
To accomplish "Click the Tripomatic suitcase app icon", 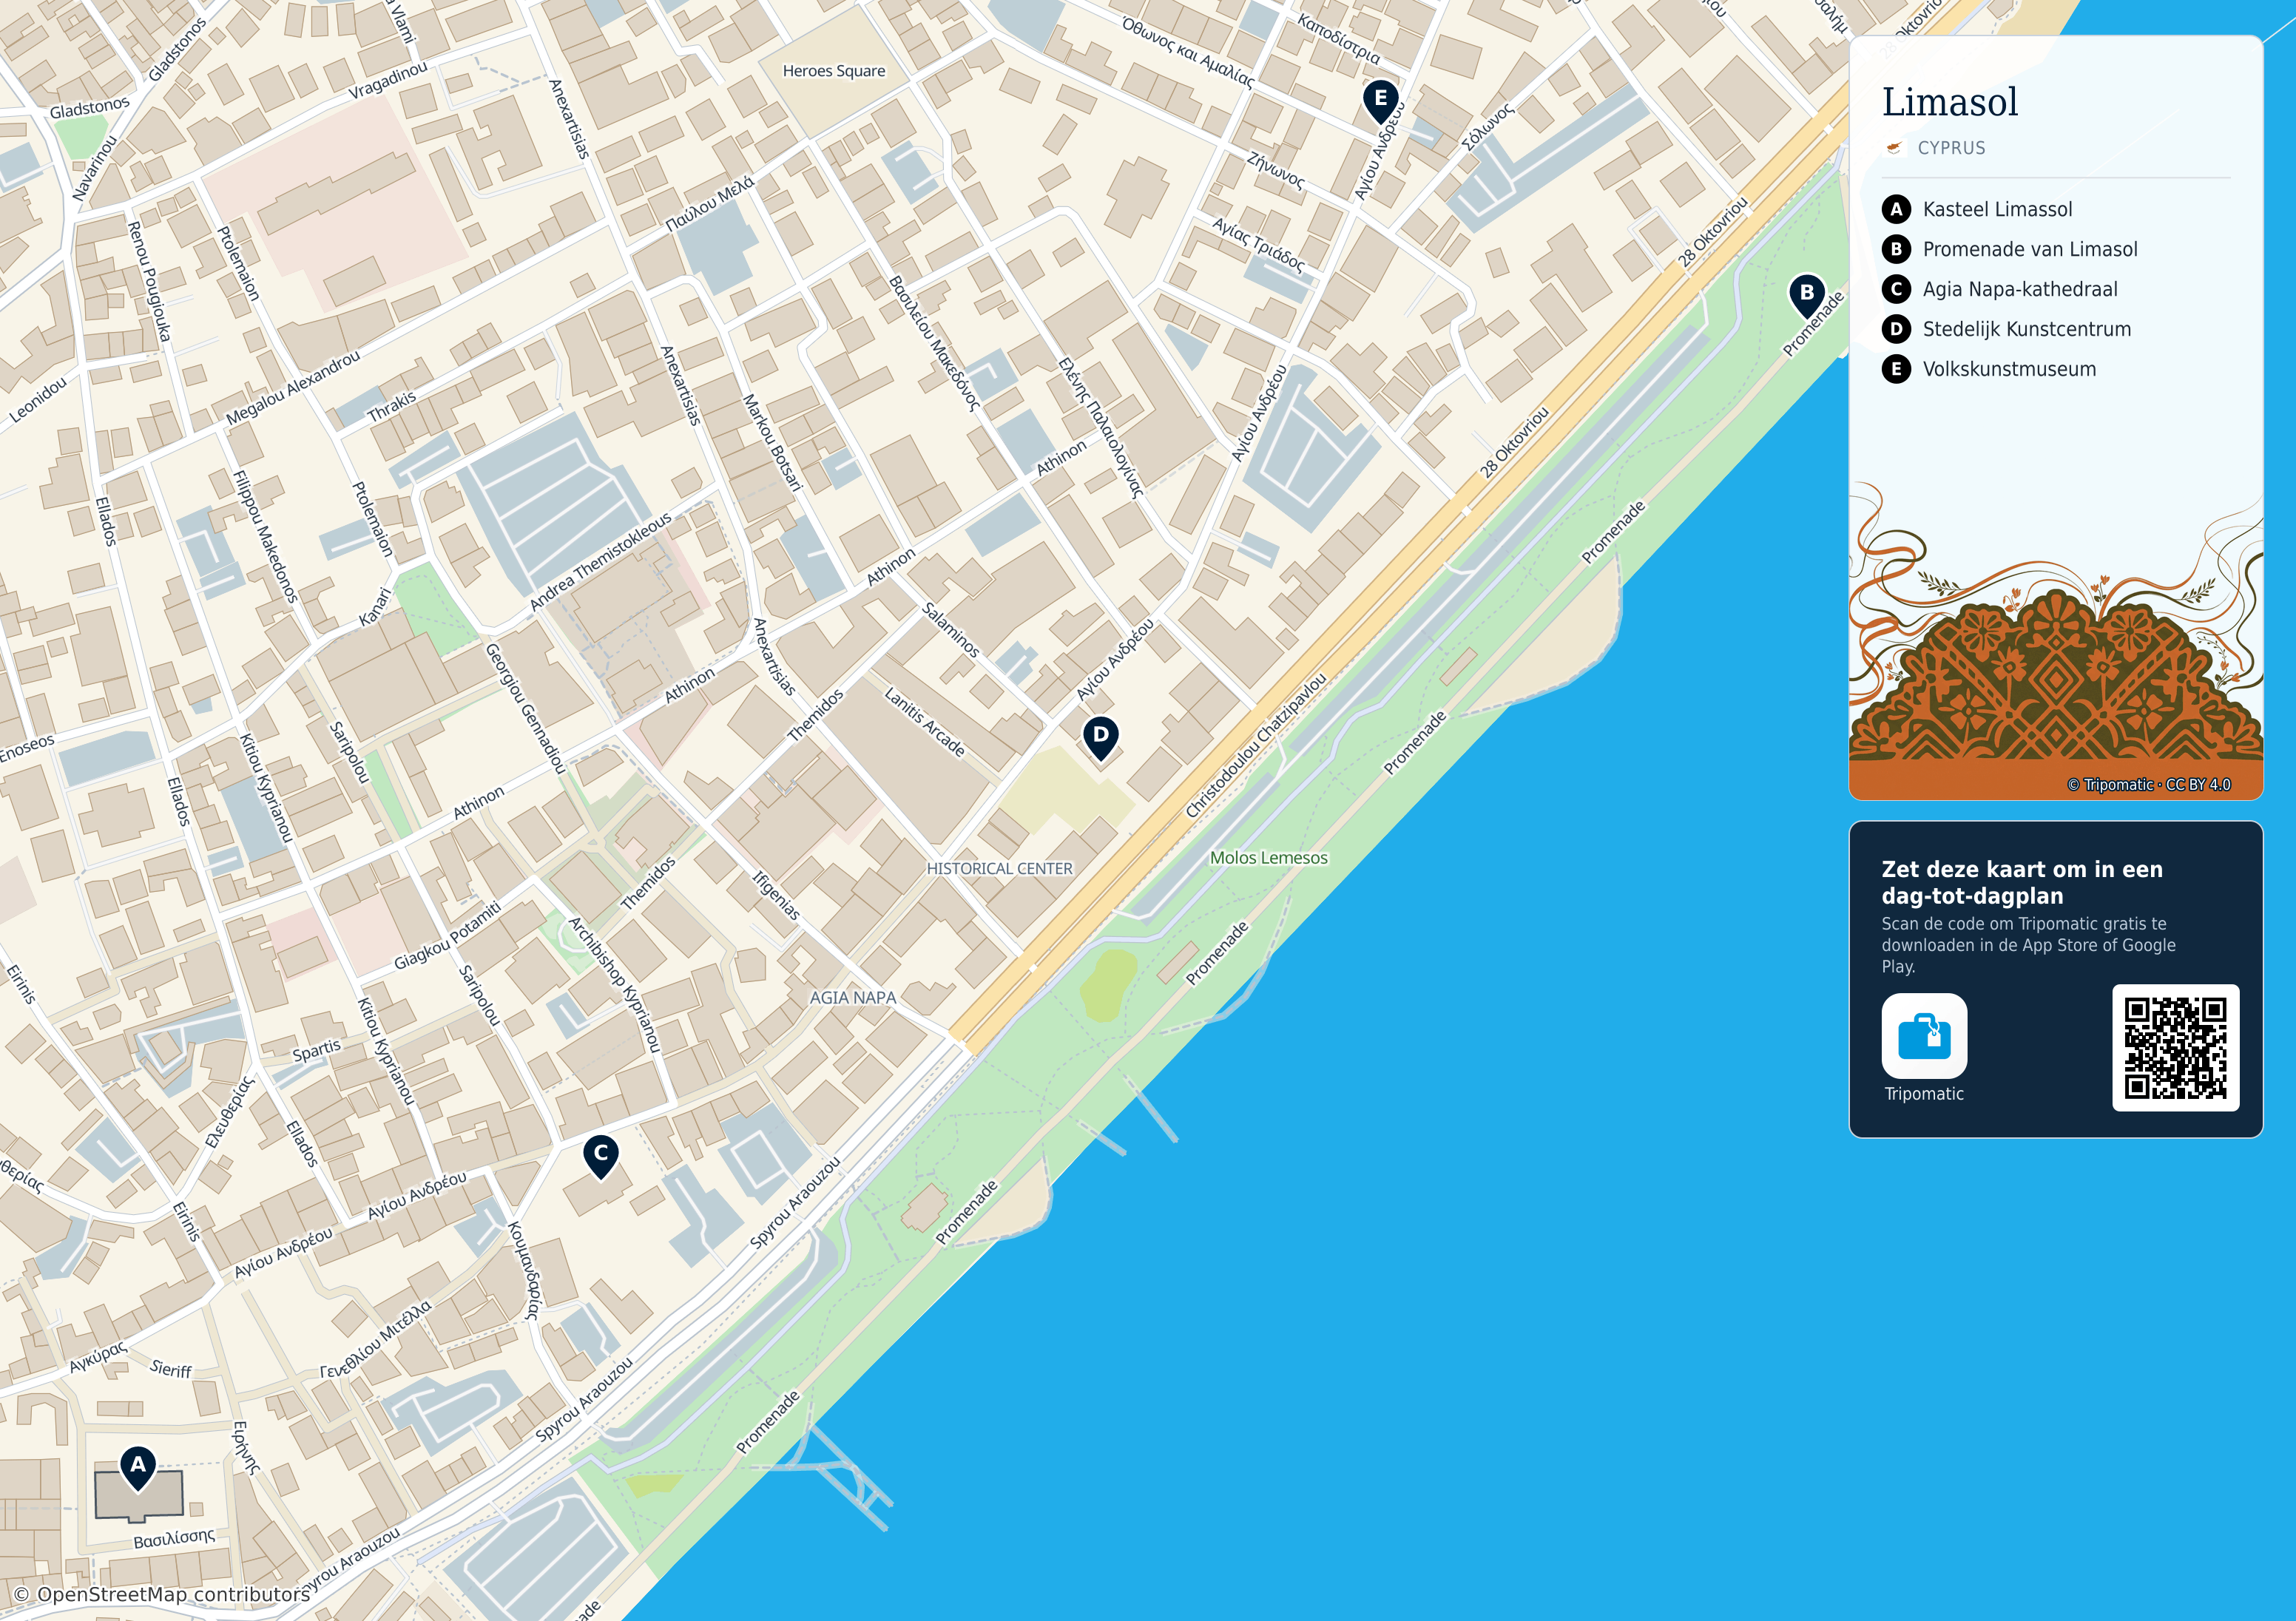I will [x=1924, y=1036].
